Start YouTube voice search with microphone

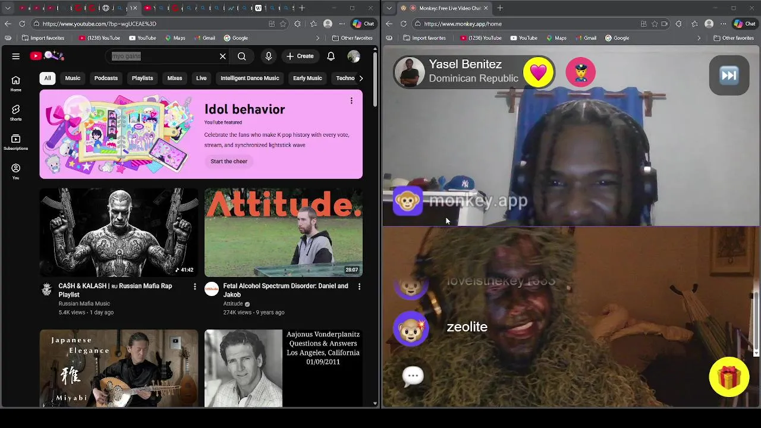click(269, 56)
